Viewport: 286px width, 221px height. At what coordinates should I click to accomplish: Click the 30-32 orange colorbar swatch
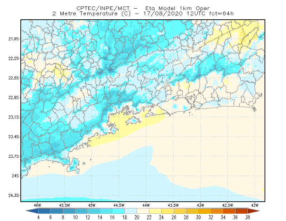[204, 211]
